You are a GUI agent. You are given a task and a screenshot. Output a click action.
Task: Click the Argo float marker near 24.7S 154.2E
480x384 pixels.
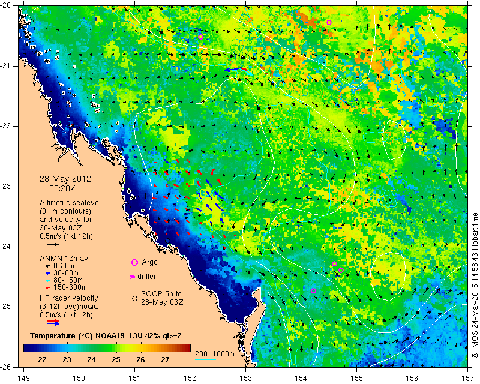pos(313,290)
